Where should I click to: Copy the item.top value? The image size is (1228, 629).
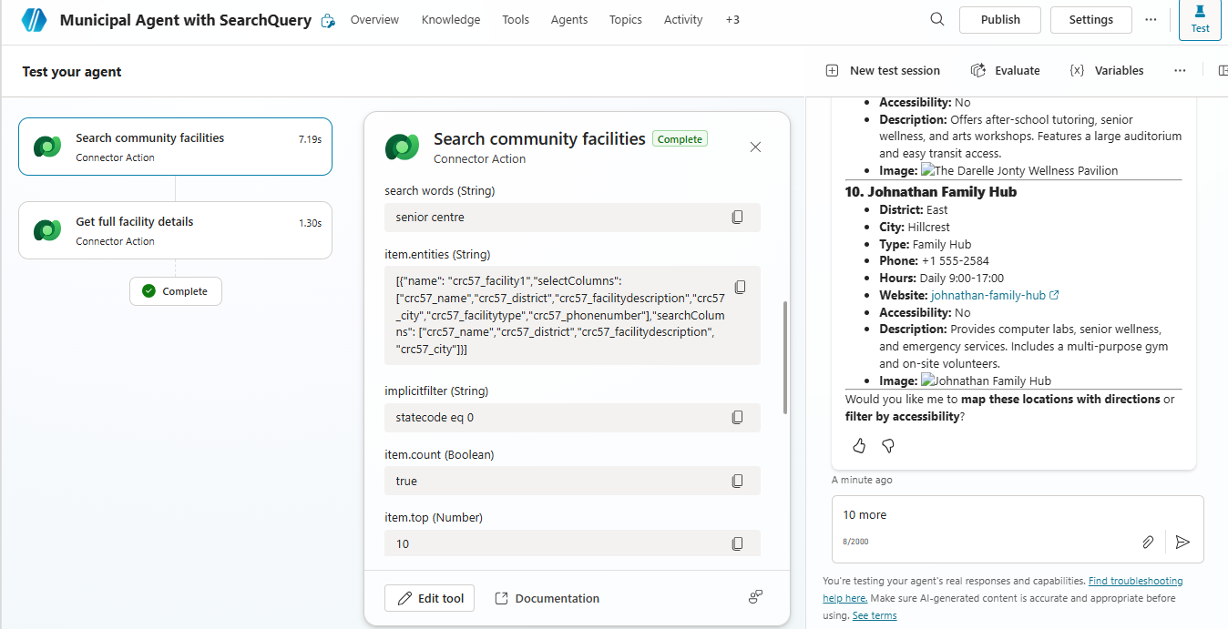tap(737, 544)
